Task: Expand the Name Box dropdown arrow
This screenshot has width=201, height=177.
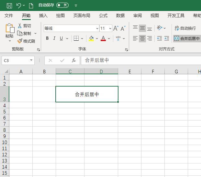Action: point(31,60)
